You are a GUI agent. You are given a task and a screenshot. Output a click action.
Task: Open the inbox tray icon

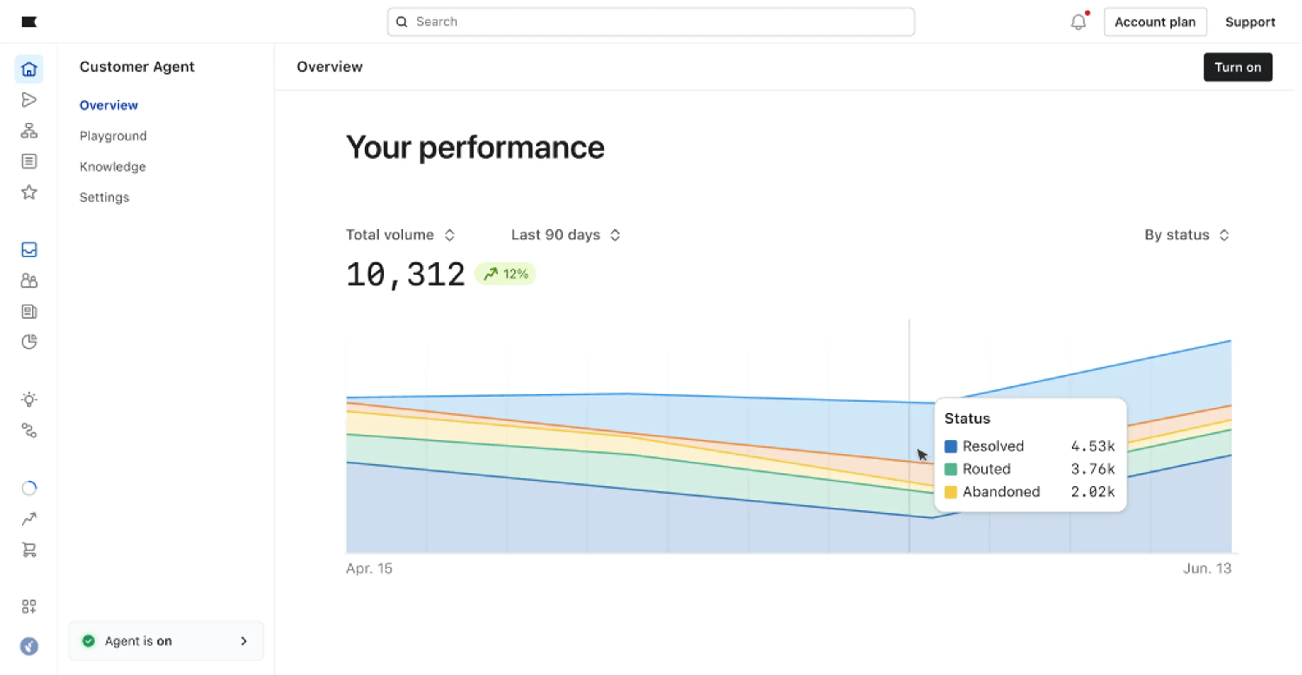[29, 250]
